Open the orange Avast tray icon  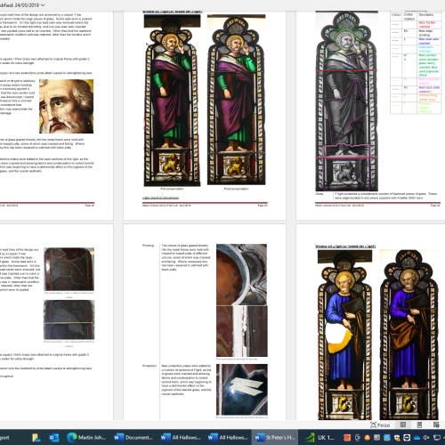[x=367, y=438]
